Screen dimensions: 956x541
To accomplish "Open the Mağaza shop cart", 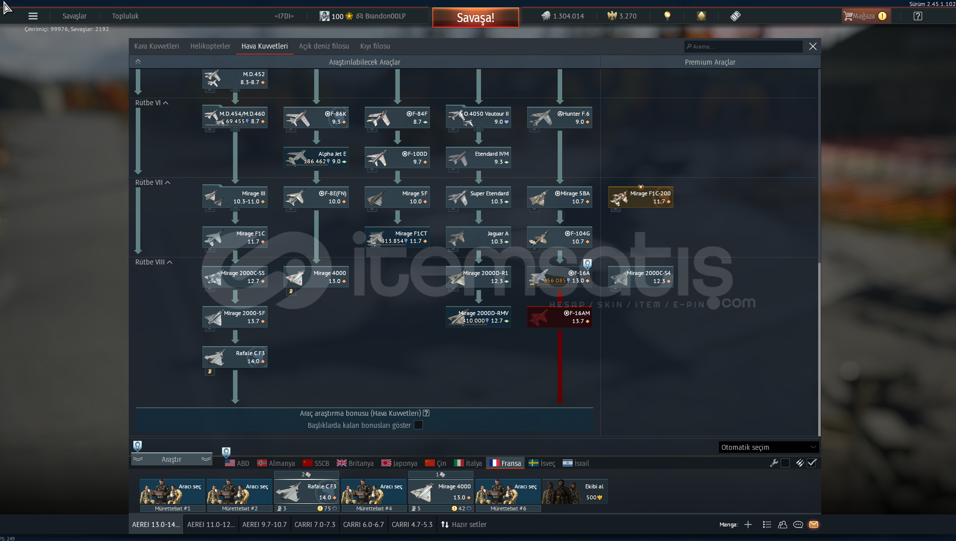I will (x=866, y=16).
